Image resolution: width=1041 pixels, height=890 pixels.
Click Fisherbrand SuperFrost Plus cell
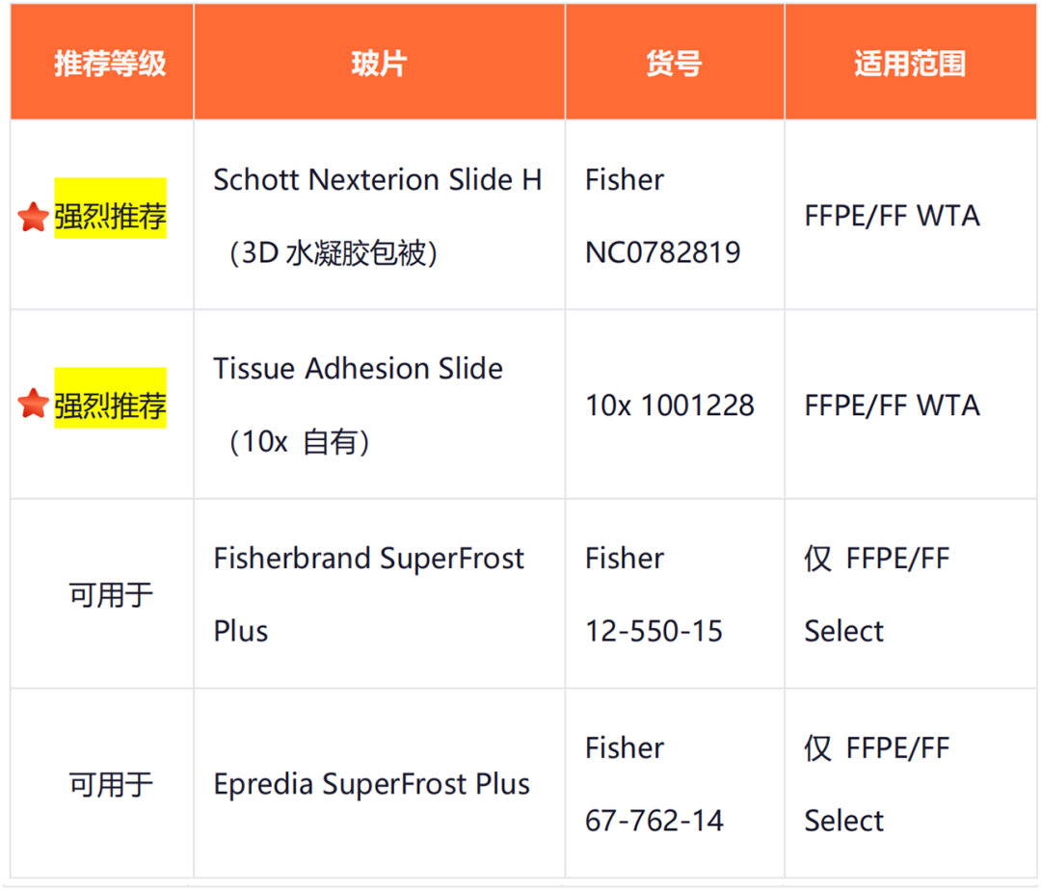coord(379,594)
